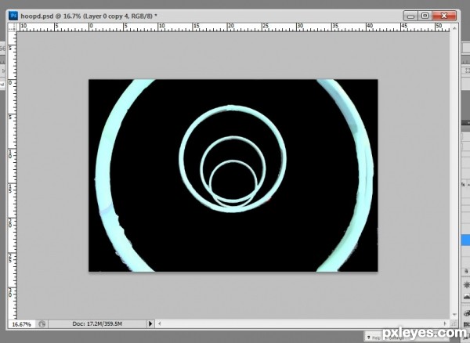Click the horizontal ruler above the canvas
470x343 pixels.
(x=233, y=27)
